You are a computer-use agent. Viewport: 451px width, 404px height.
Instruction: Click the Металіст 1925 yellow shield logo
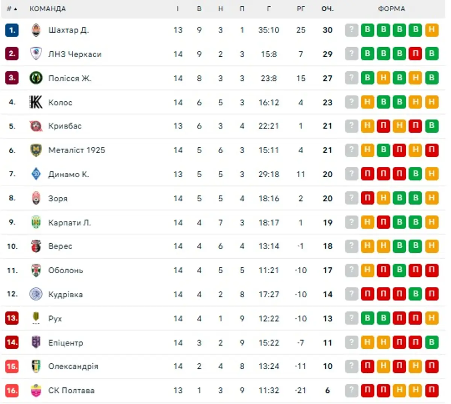pos(36,150)
